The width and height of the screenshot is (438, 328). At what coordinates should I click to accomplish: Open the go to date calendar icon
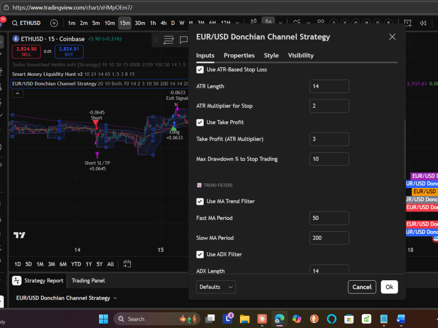point(127,264)
